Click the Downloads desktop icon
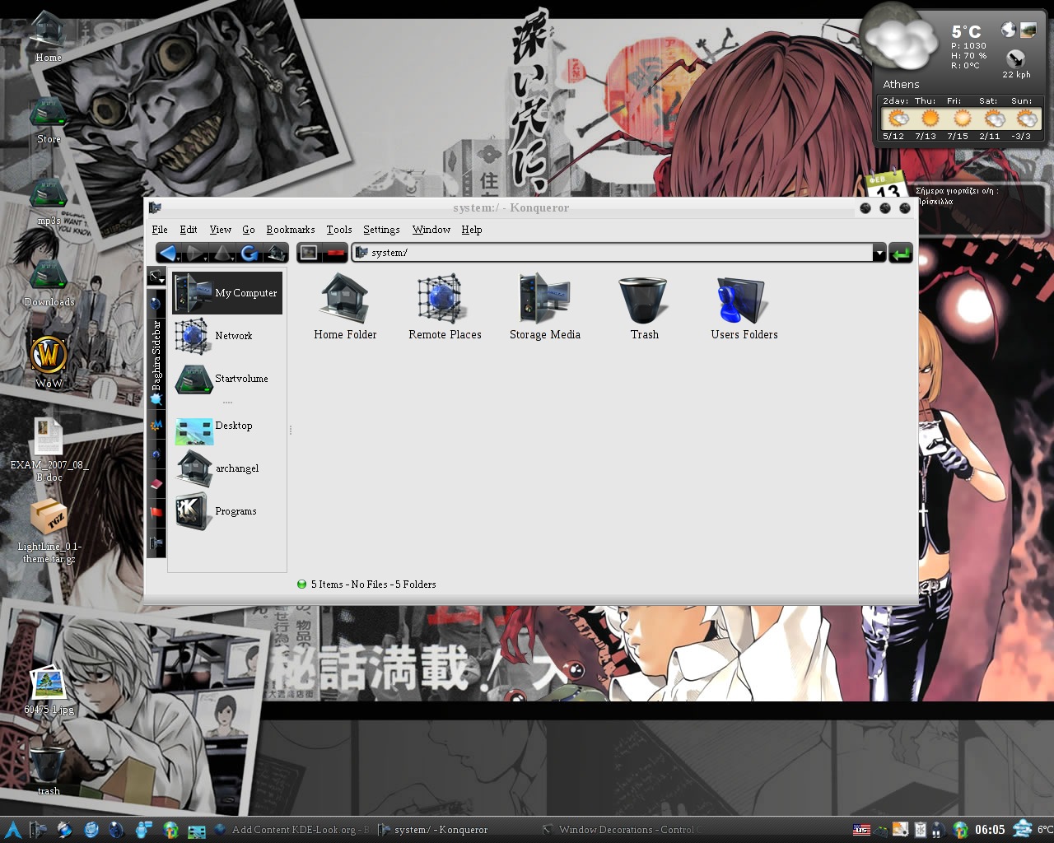Screen dimensions: 1054x843 pyautogui.click(x=49, y=283)
